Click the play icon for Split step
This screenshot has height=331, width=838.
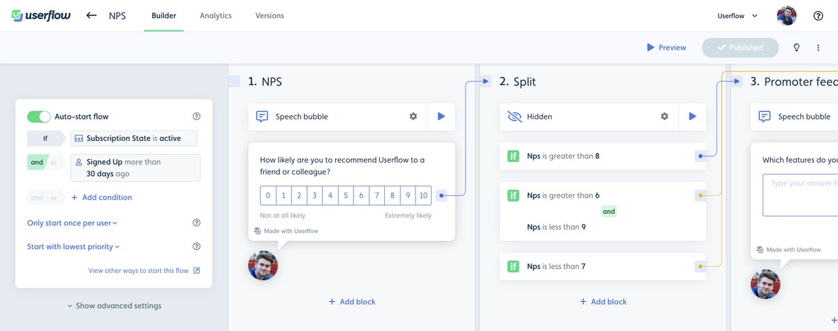click(x=692, y=117)
